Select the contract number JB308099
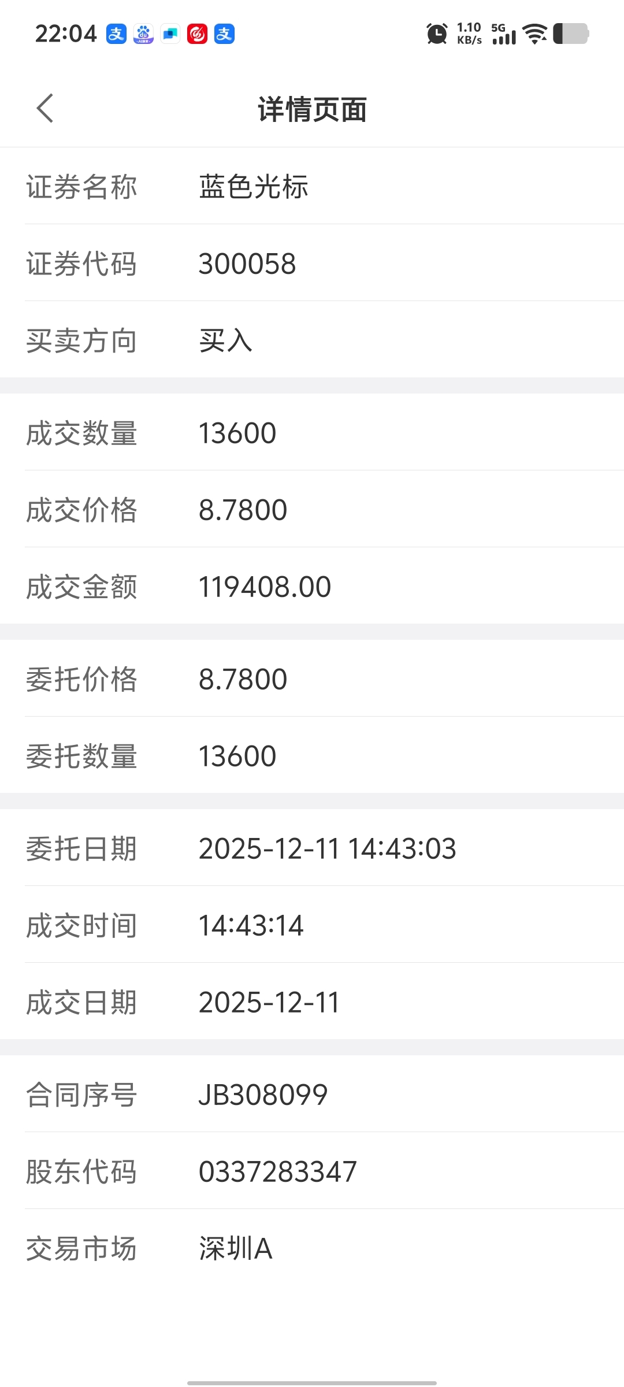The width and height of the screenshot is (624, 1387). (263, 1095)
